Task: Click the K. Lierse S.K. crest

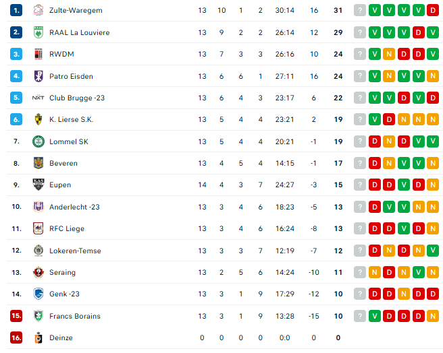Action: pyautogui.click(x=38, y=119)
